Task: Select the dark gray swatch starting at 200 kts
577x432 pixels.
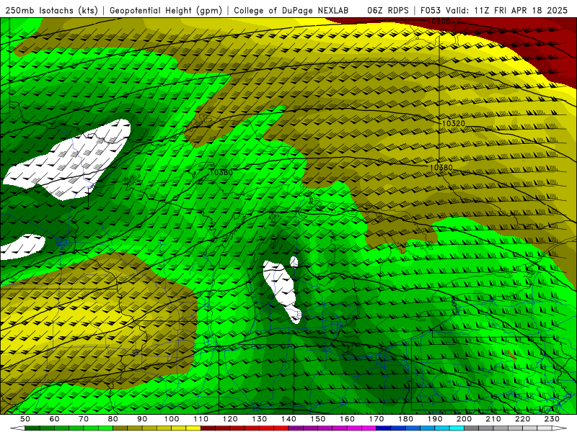Action: click(472, 428)
